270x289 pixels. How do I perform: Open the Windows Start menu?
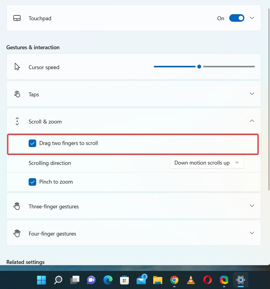pos(41,280)
